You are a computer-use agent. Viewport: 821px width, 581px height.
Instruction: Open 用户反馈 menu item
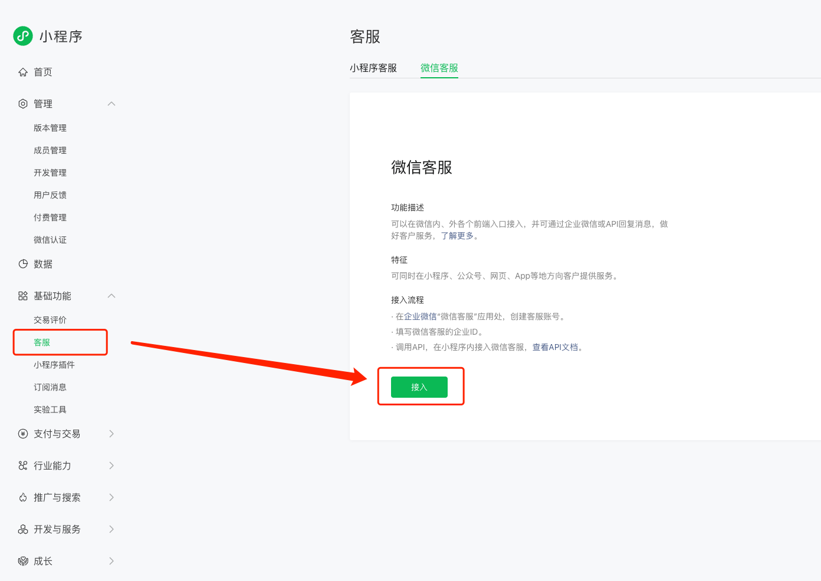click(x=50, y=195)
